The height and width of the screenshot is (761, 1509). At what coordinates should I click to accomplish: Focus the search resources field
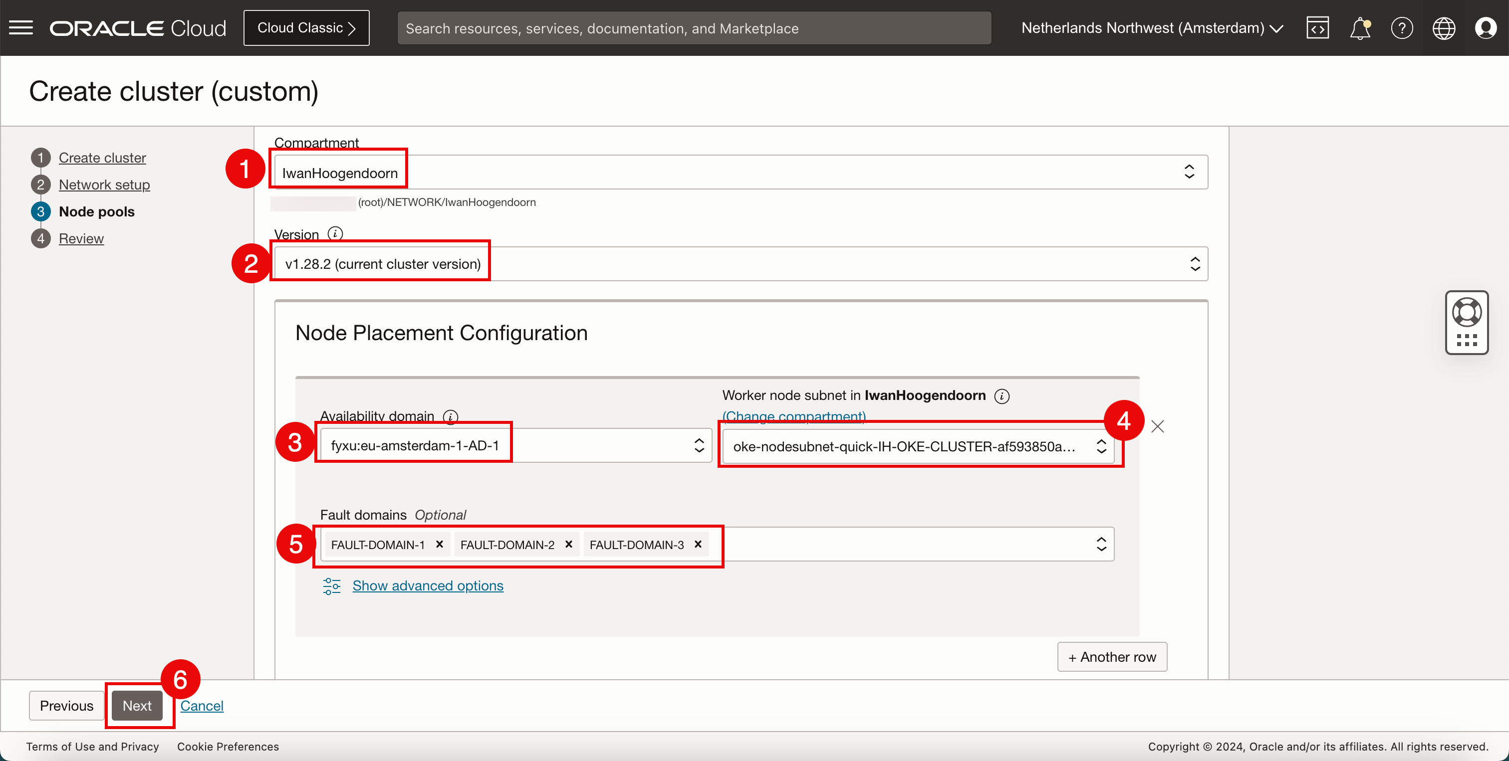694,28
